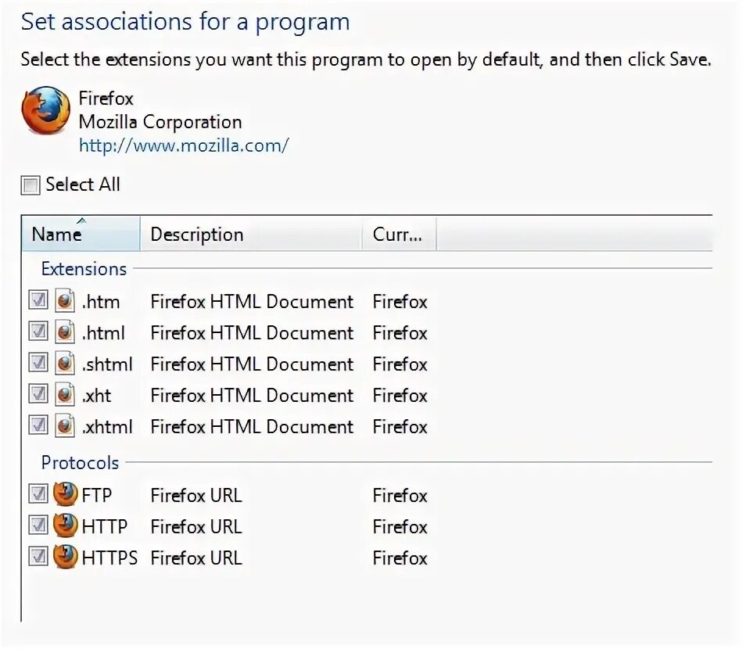Screen dimensions: 746x649
Task: Click the .xht file type icon
Action: [65, 394]
